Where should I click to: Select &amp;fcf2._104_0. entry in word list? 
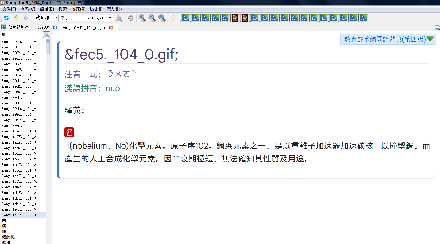pyautogui.click(x=20, y=181)
